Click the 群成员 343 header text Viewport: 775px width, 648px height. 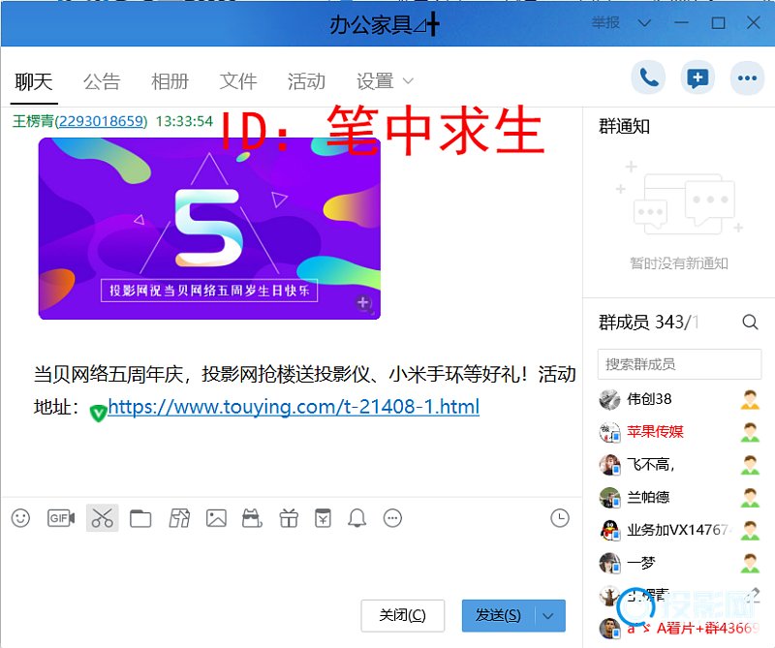648,323
